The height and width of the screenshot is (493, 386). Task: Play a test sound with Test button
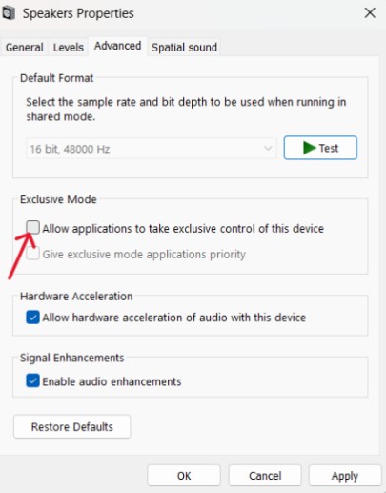coord(320,148)
